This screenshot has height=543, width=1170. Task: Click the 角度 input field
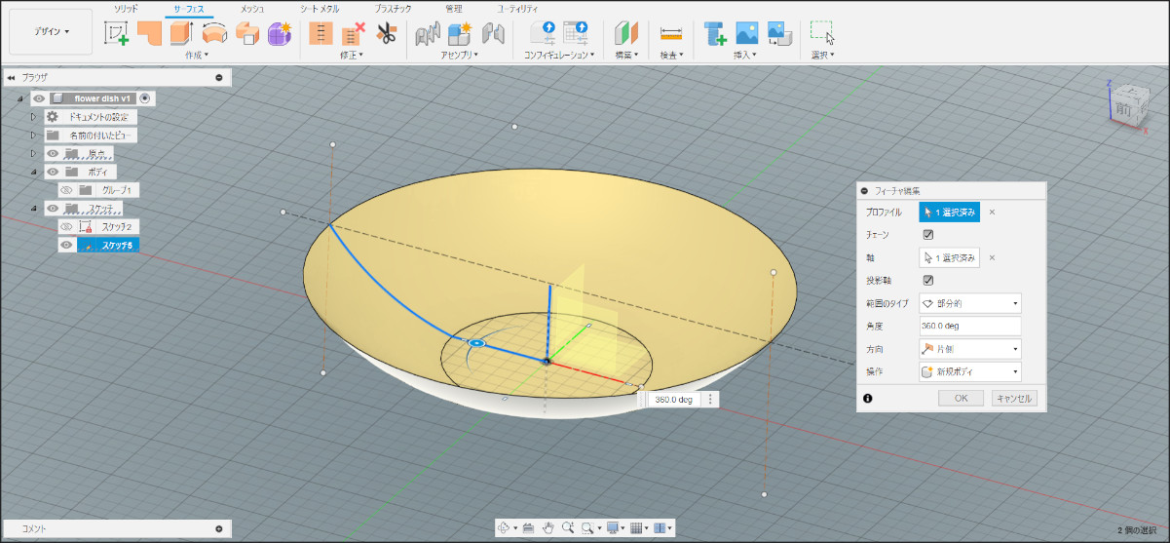[969, 327]
